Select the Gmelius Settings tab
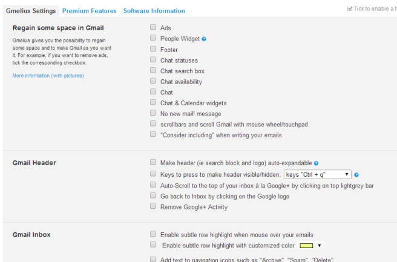This screenshot has width=397, height=262. pos(31,11)
